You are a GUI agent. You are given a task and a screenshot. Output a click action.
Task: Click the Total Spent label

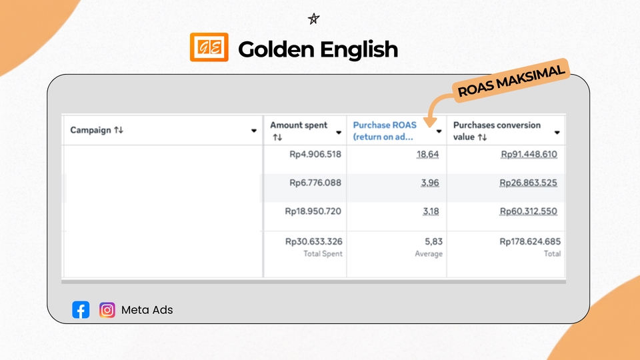tap(323, 254)
